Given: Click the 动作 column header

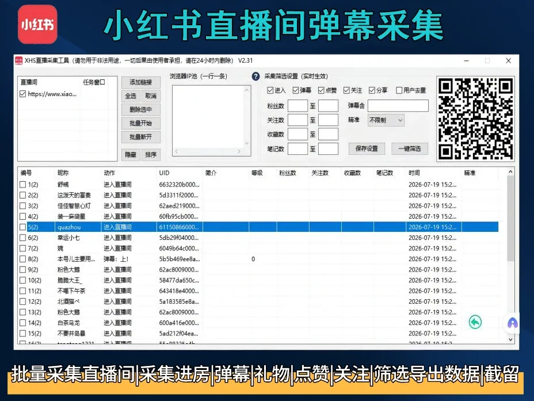Looking at the screenshot, I should click(x=129, y=173).
